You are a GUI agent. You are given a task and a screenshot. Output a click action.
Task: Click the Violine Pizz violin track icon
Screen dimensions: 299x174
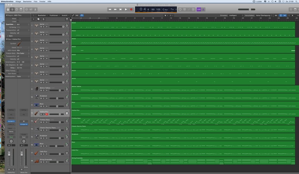36,113
